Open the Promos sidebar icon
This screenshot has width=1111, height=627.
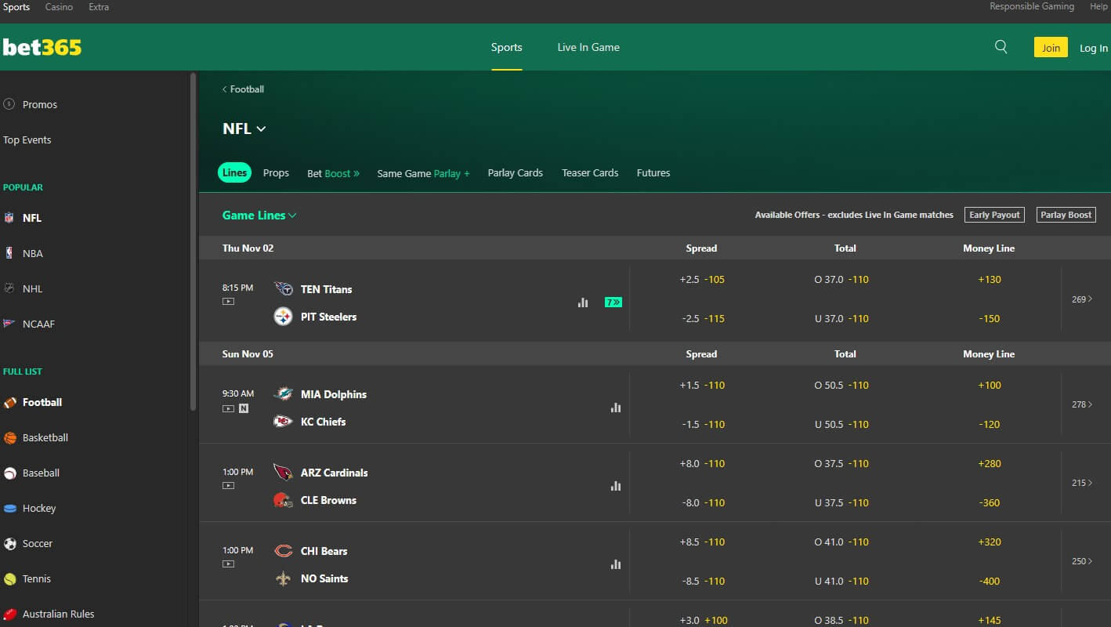[9, 103]
